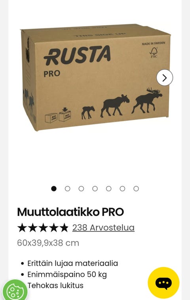The height and width of the screenshot is (300, 190).
Task: Tap the Tehokas lukitus feature text
Action: pos(55,285)
